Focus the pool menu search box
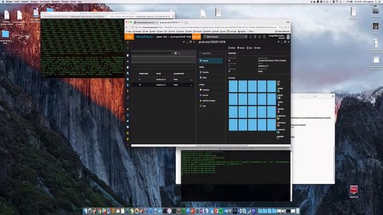 [x=211, y=53]
